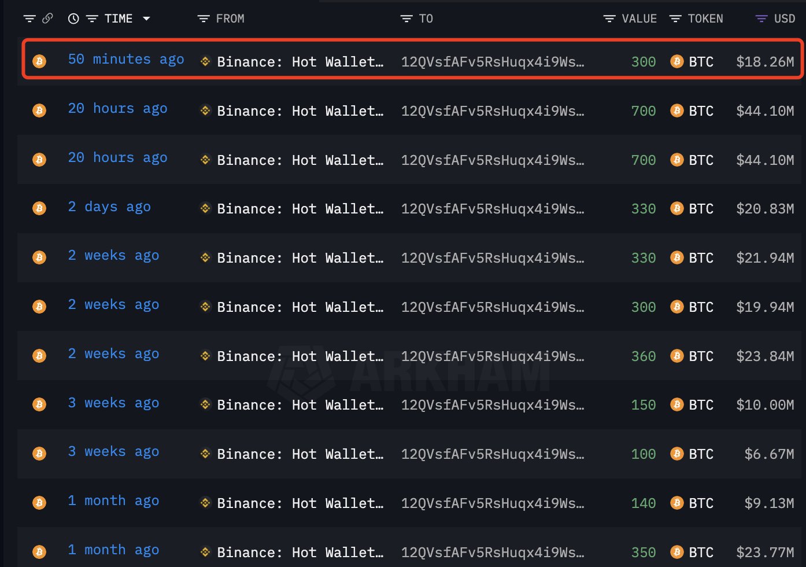Select the 100 BTC value
This screenshot has width=806, height=567.
[x=644, y=454]
